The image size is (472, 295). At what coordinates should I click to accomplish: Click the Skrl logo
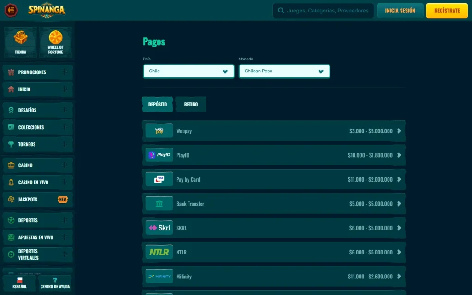click(x=159, y=228)
